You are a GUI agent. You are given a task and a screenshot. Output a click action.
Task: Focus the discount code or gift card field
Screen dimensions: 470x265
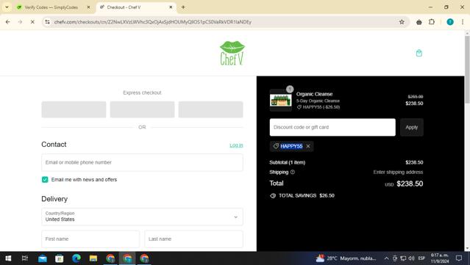pos(332,127)
